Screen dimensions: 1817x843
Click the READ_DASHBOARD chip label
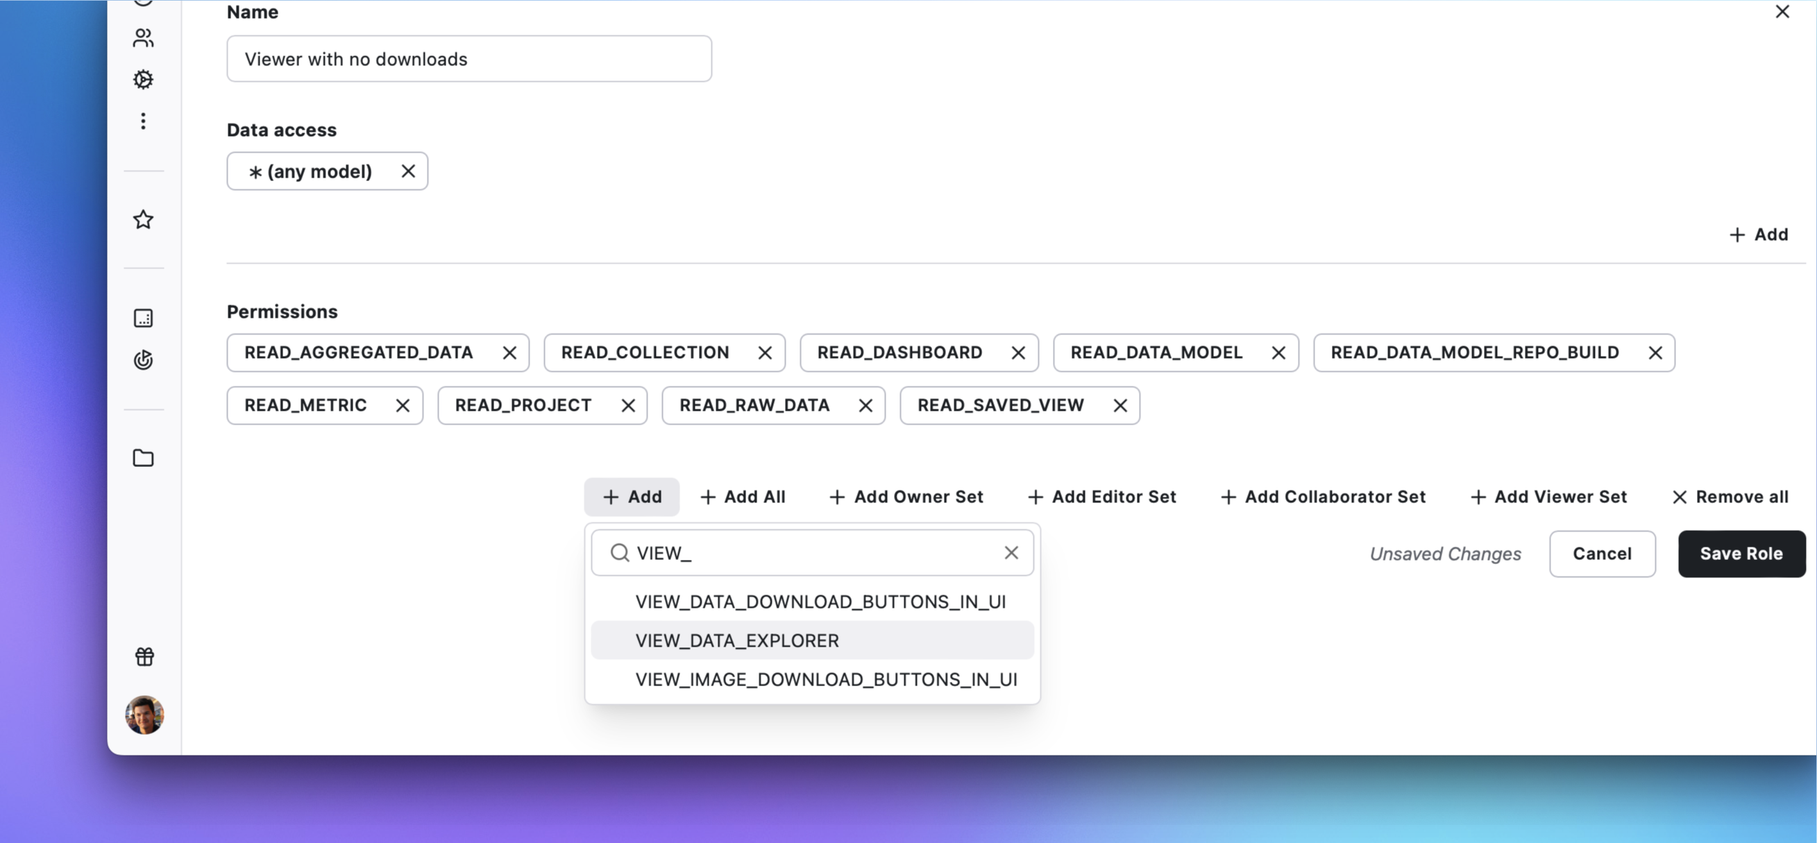pyautogui.click(x=900, y=352)
